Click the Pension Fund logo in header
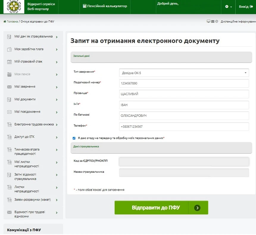256x235 pixels. coord(14,7)
